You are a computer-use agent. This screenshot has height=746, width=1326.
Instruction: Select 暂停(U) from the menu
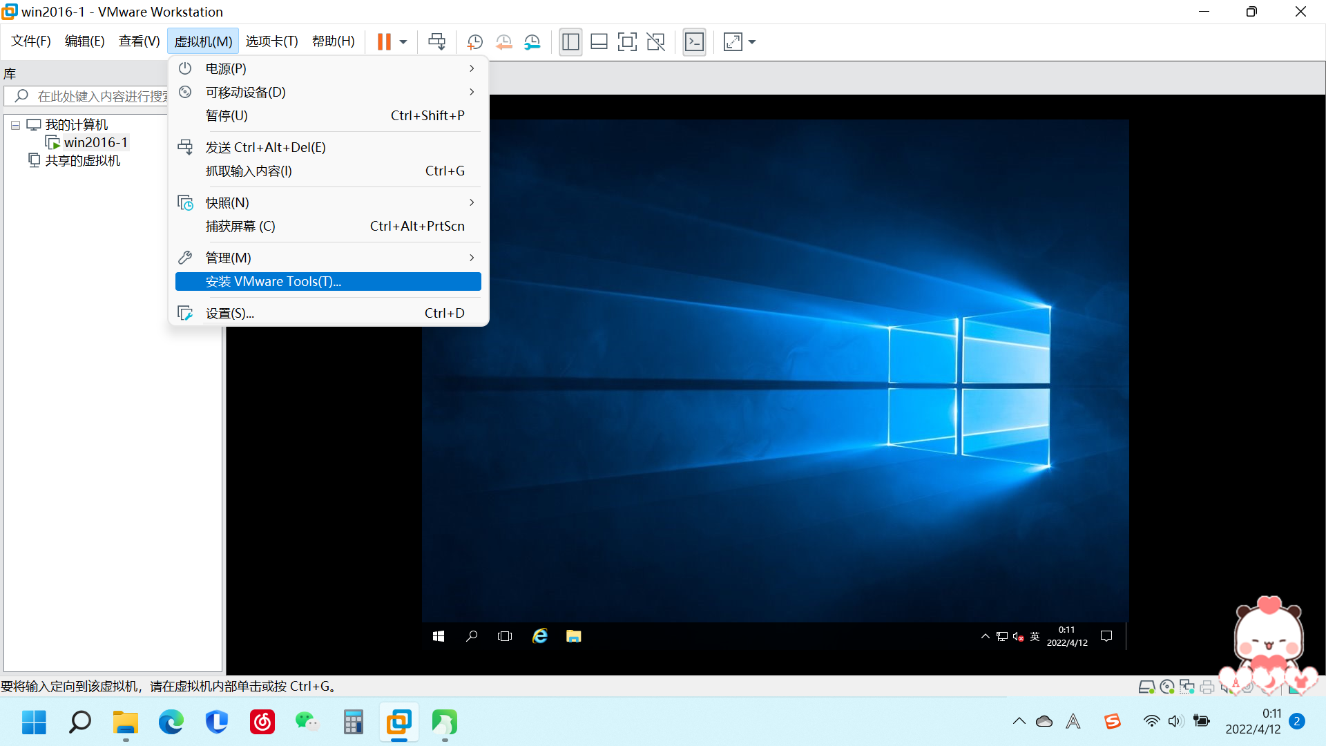(328, 115)
